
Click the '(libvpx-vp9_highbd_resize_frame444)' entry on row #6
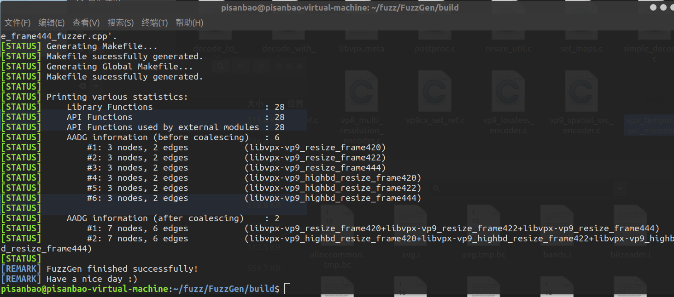[x=333, y=198]
